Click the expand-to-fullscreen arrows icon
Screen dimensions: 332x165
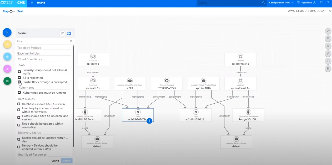pos(328,31)
